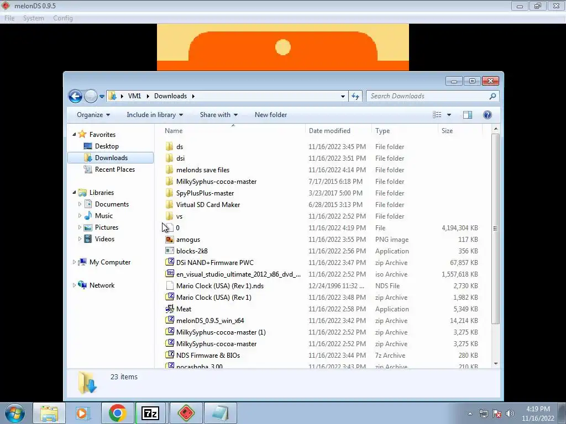This screenshot has width=566, height=424.
Task: Click the Refresh button beside address bar
Action: coord(355,96)
